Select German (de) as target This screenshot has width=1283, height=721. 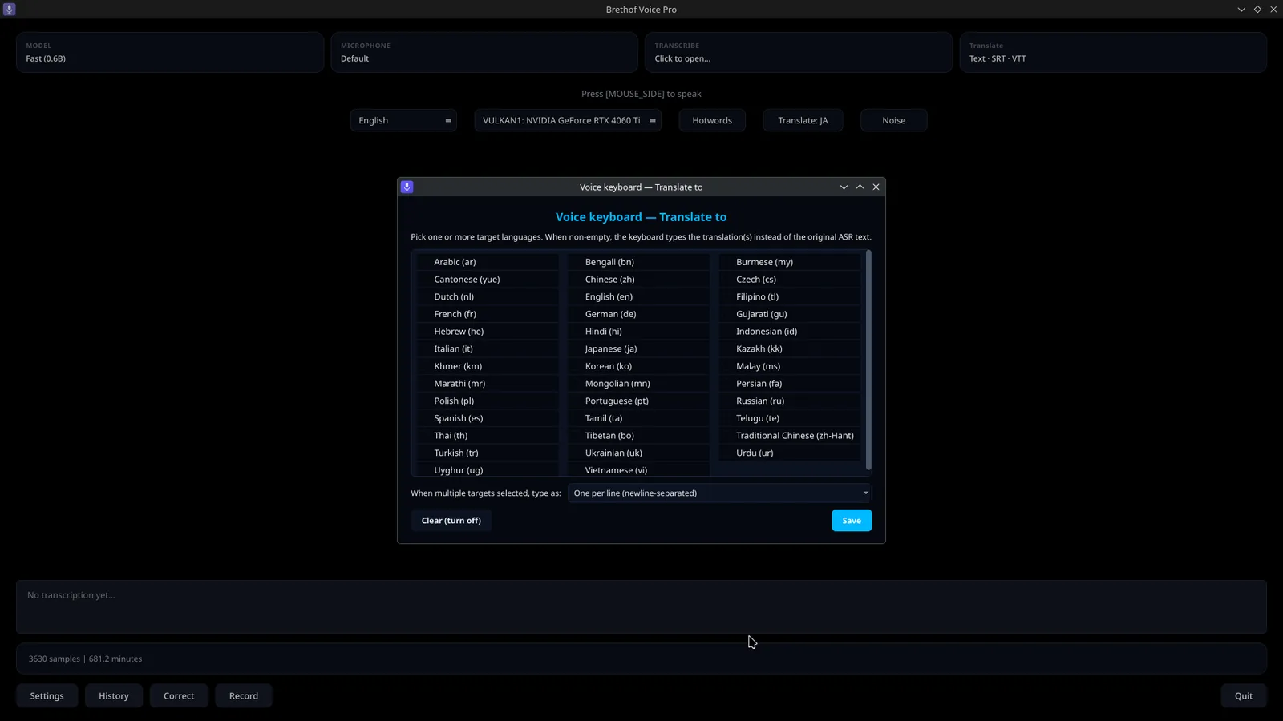(x=638, y=314)
